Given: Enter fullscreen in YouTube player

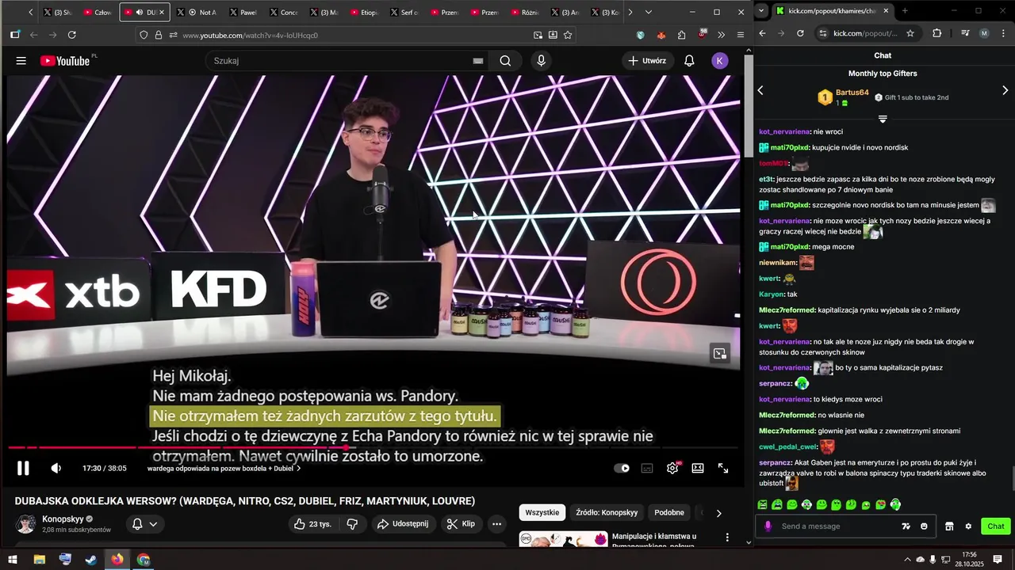Looking at the screenshot, I should coord(723,468).
